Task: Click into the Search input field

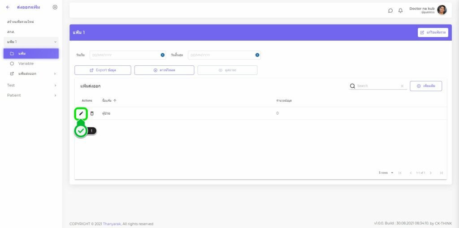Action: point(377,86)
